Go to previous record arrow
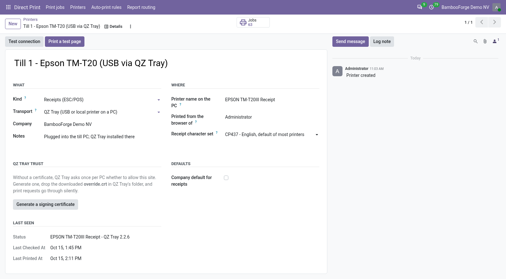 (482, 22)
